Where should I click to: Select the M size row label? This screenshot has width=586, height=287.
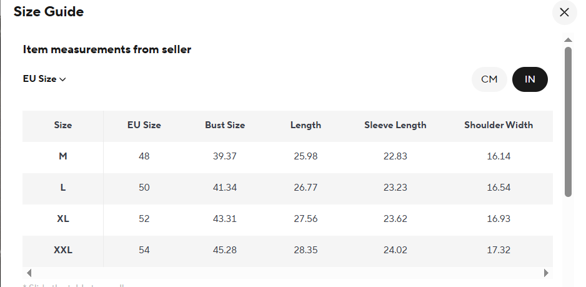click(63, 156)
